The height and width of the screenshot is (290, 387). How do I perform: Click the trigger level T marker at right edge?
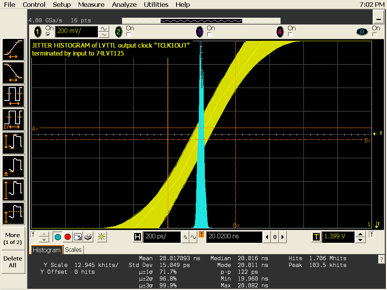click(378, 133)
